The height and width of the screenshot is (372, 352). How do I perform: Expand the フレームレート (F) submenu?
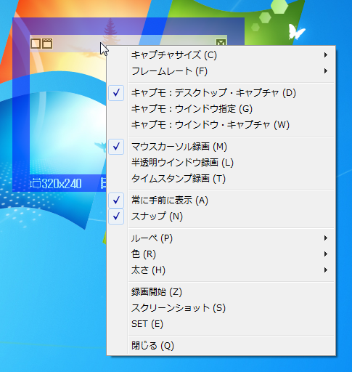click(x=221, y=71)
